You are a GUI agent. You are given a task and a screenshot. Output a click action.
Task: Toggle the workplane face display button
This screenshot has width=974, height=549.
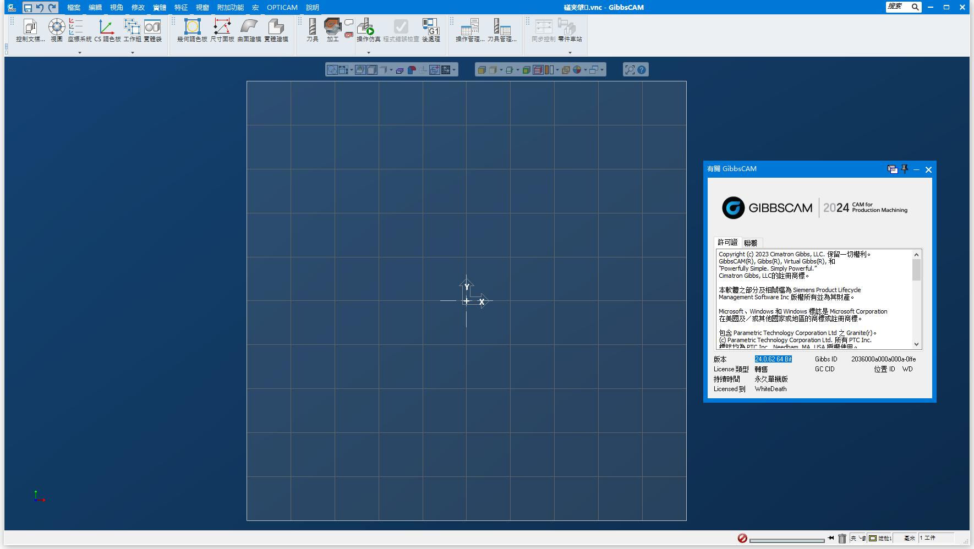[x=360, y=70]
